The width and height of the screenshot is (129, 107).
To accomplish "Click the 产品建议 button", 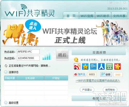I will [x=87, y=90].
